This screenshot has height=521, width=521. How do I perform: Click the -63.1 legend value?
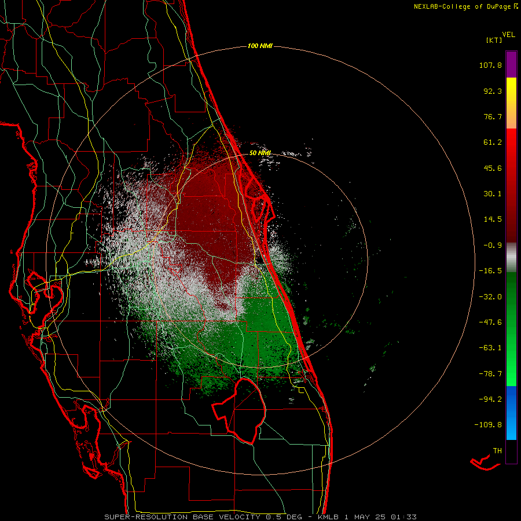[x=490, y=348]
